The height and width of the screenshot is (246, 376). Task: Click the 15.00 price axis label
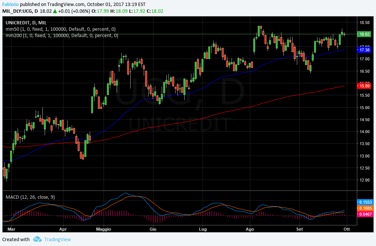coord(364,108)
